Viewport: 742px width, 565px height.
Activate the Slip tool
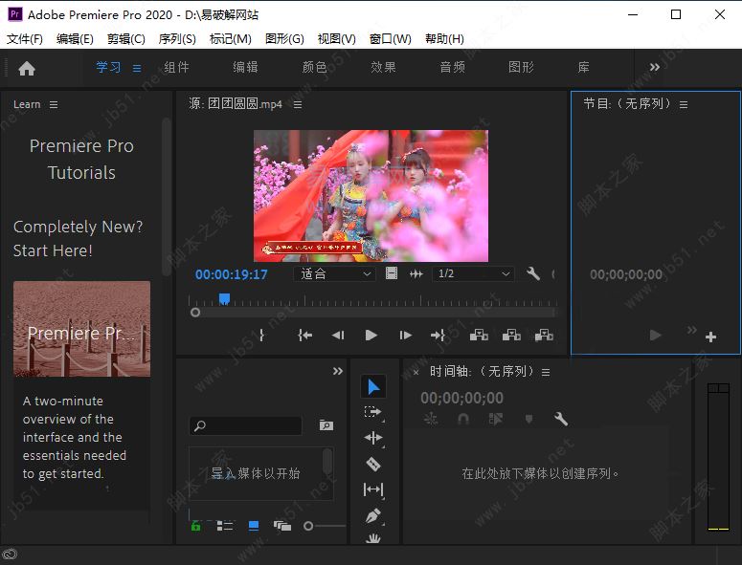coord(372,489)
